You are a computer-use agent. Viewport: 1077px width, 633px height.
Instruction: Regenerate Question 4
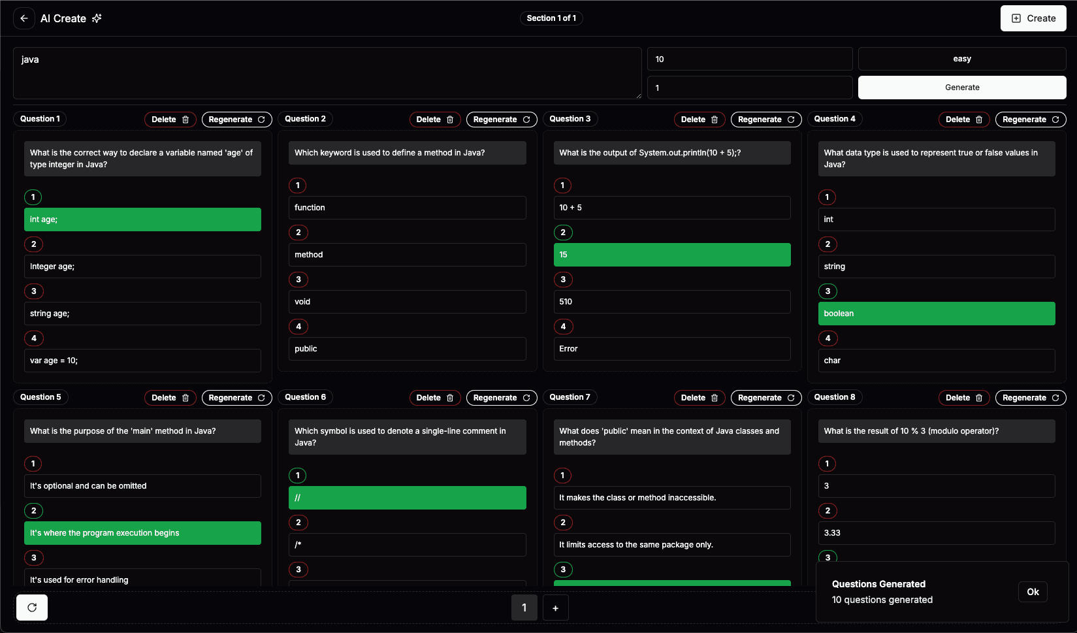(x=1030, y=120)
